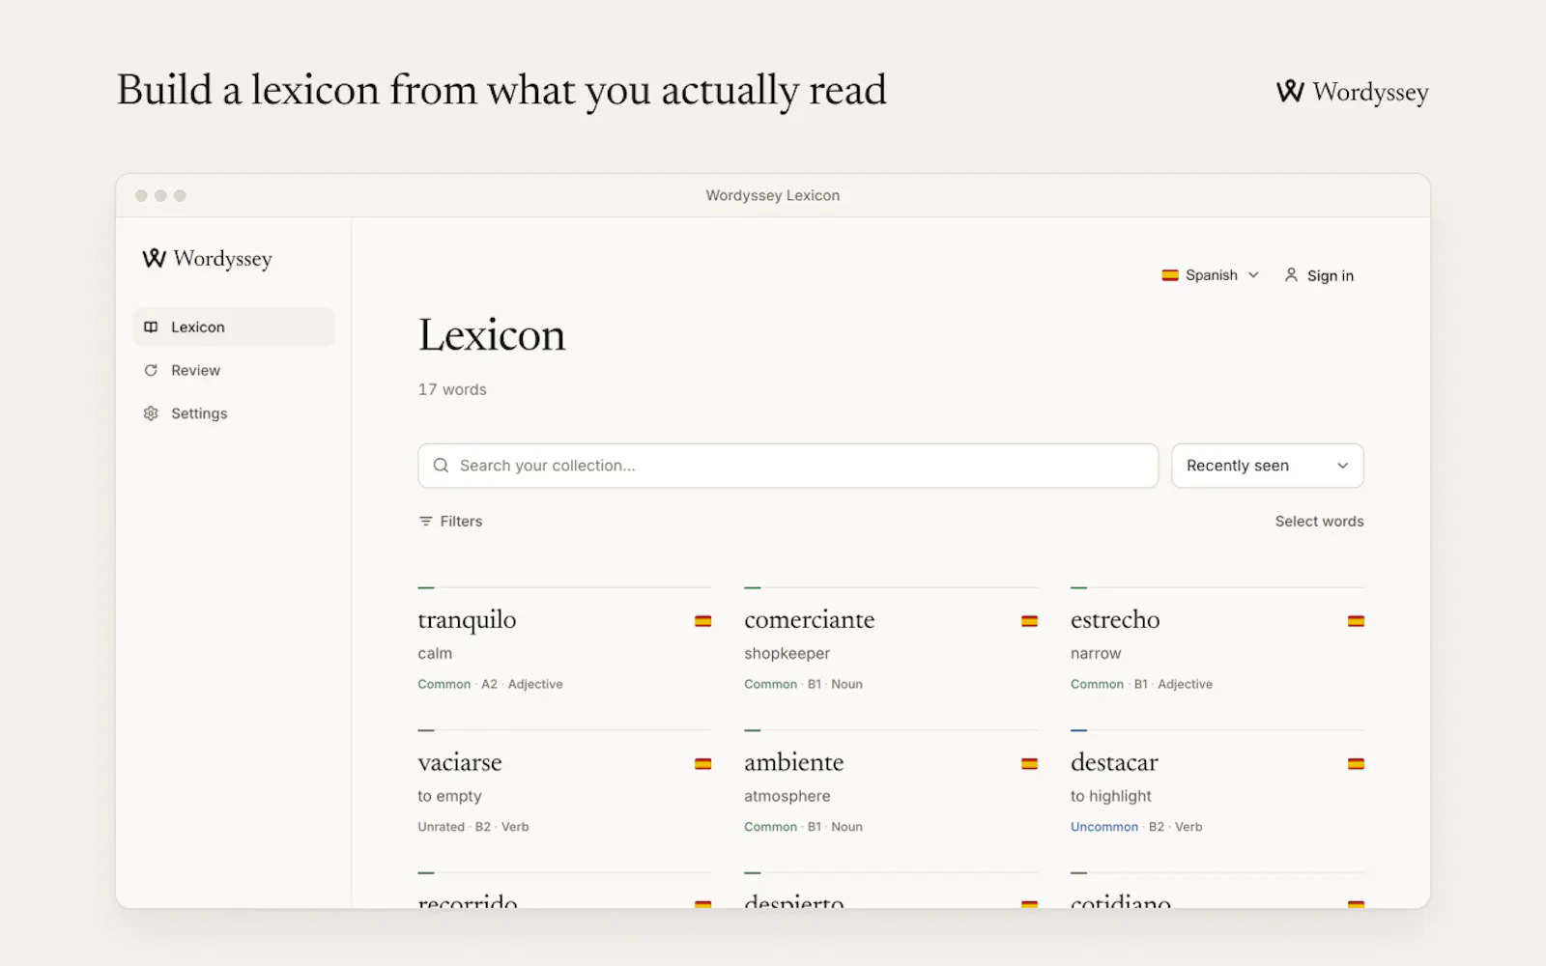Click the Lexicon page heading
The height and width of the screenshot is (966, 1546).
492,335
